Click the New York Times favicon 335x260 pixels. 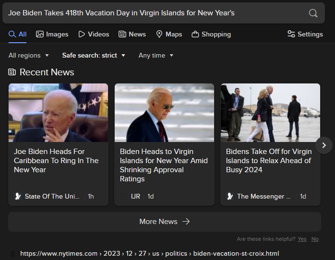pos(13,254)
